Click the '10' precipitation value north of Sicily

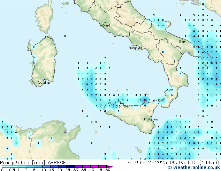click(x=145, y=100)
